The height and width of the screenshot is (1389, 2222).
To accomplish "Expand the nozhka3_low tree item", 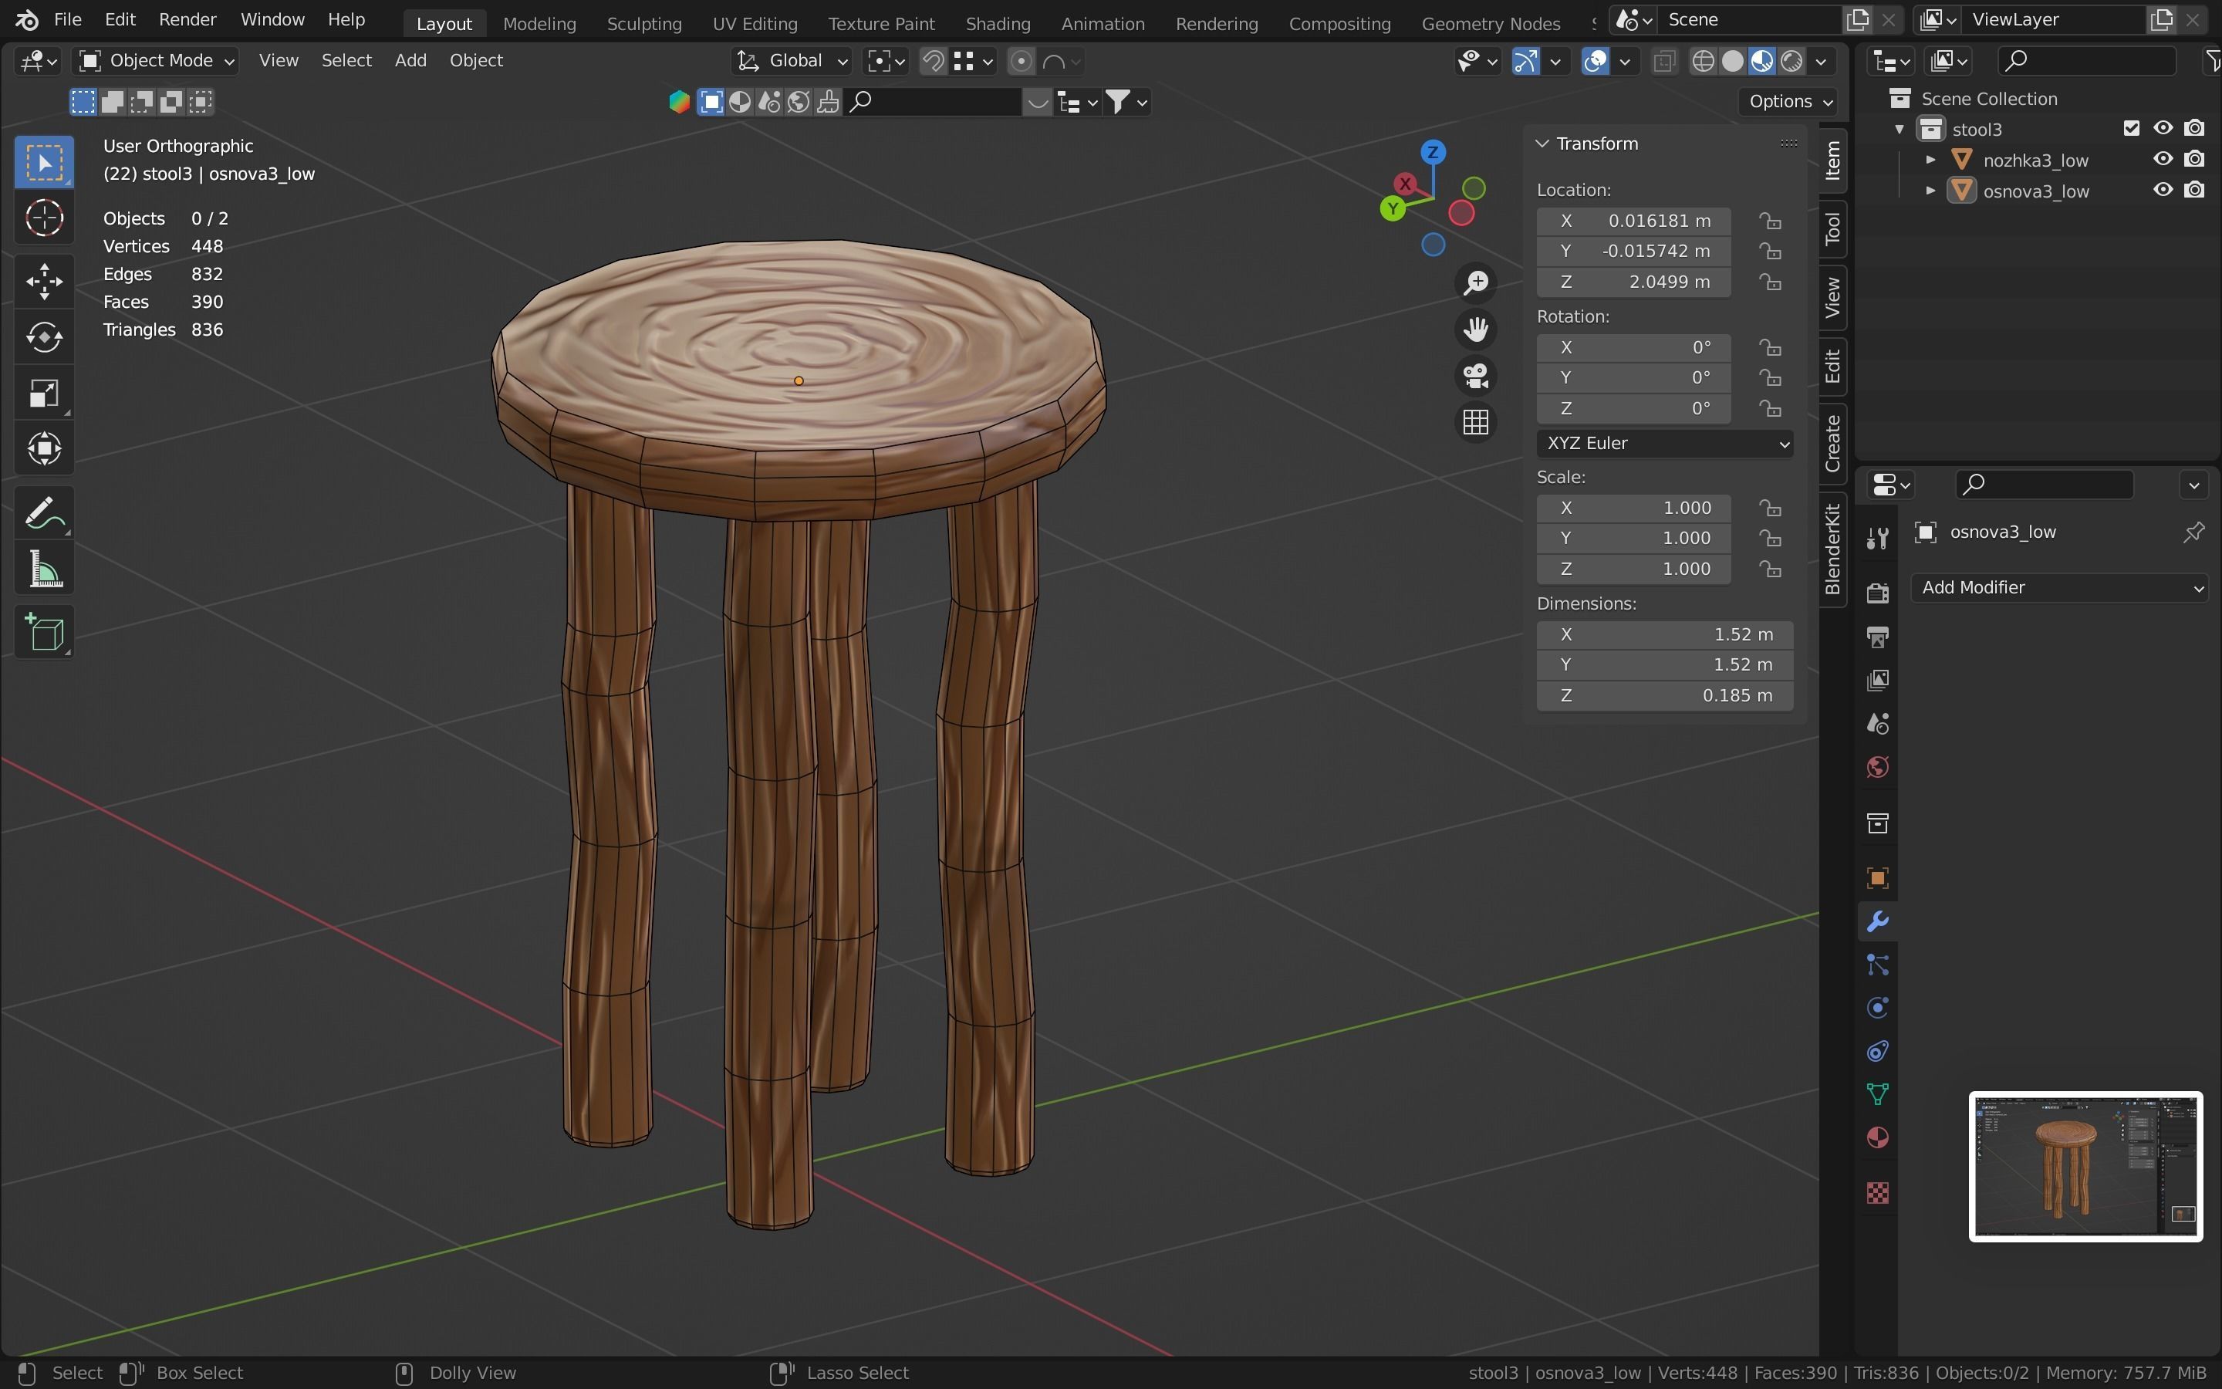I will (x=1930, y=160).
